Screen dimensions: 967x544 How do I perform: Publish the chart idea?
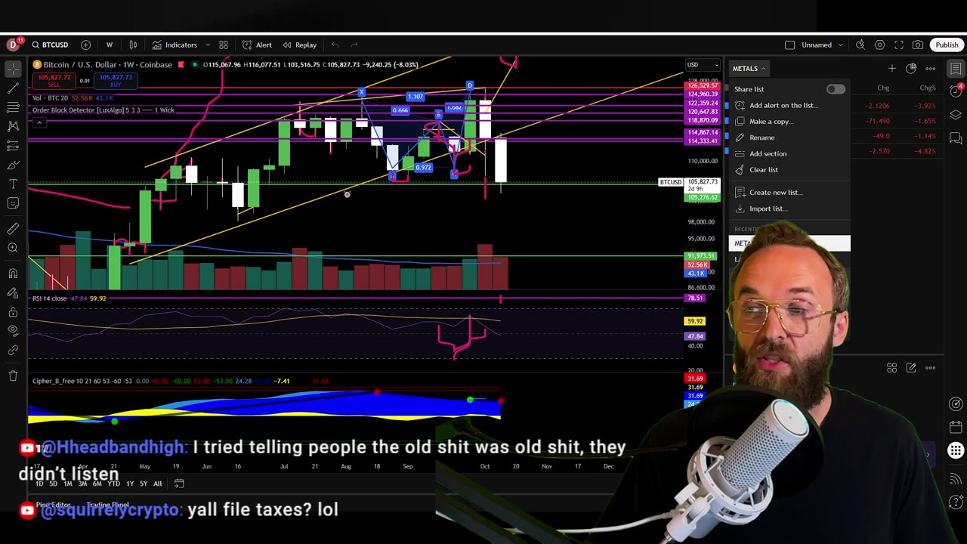click(947, 45)
